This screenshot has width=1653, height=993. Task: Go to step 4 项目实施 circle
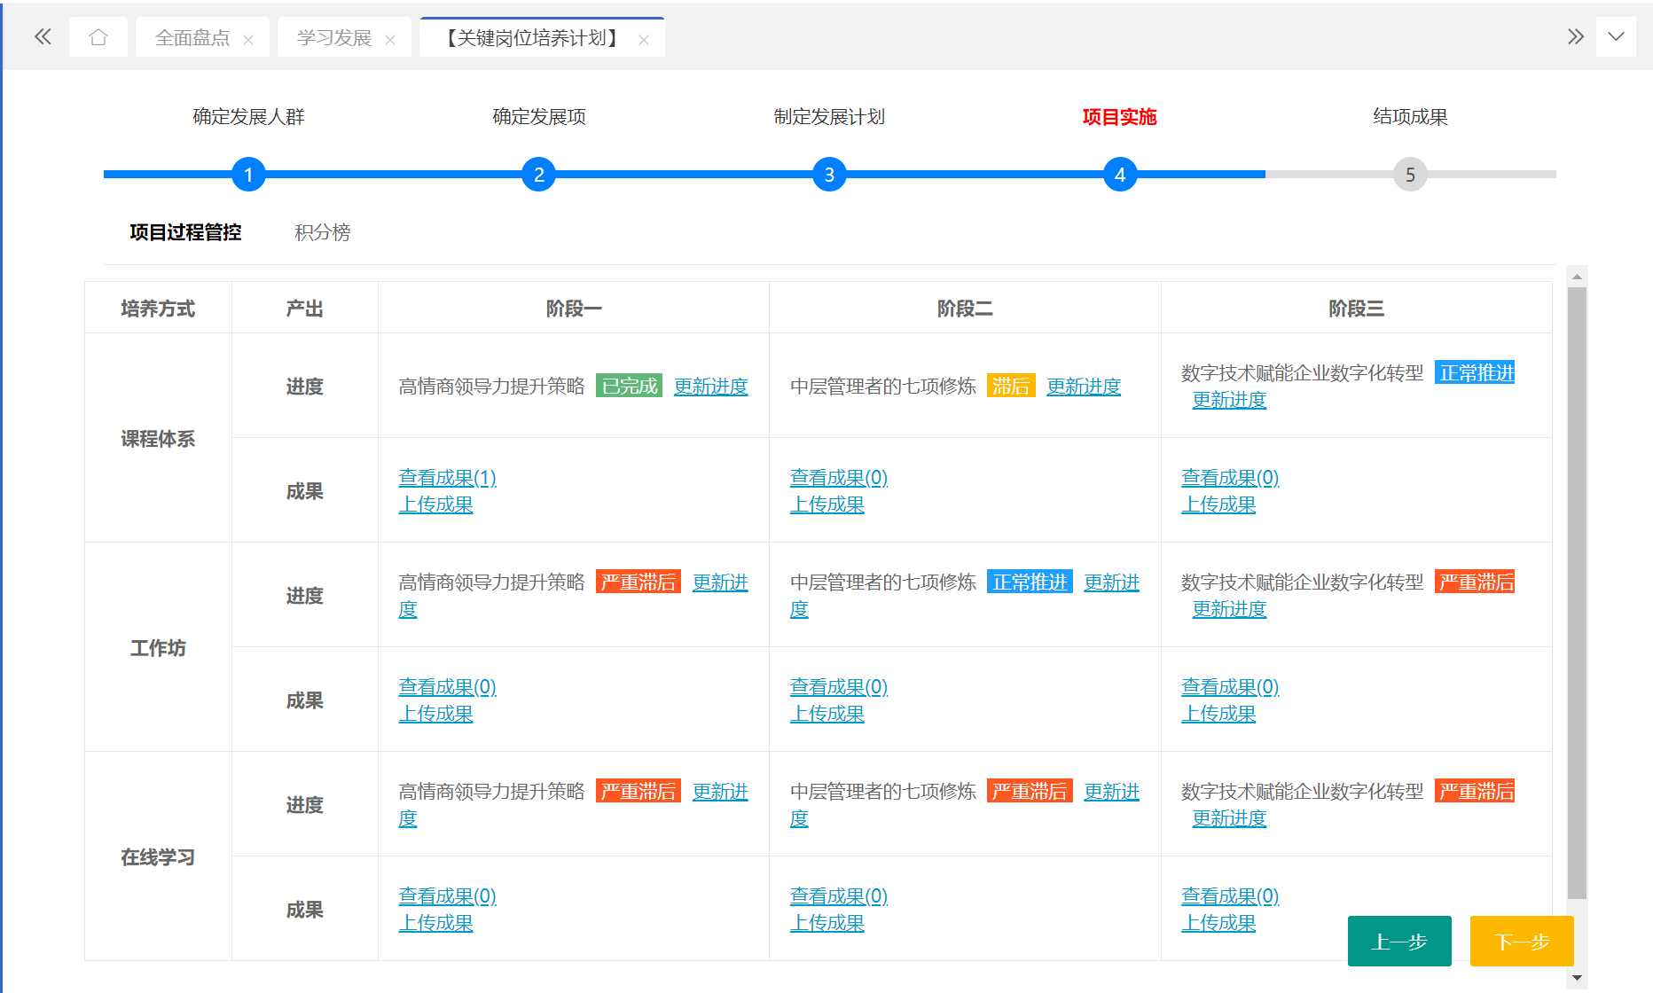tap(1120, 175)
